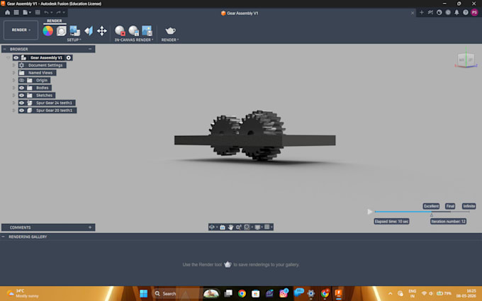The width and height of the screenshot is (482, 301).
Task: Launch the Render teapot tool
Action: (x=170, y=30)
